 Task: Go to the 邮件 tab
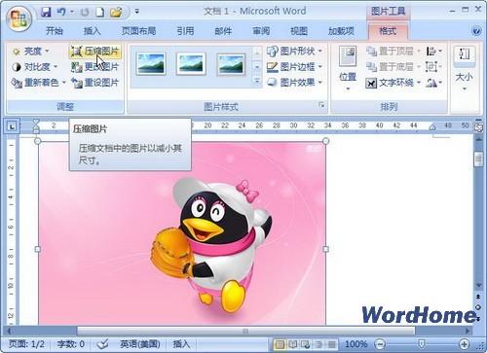tap(223, 31)
